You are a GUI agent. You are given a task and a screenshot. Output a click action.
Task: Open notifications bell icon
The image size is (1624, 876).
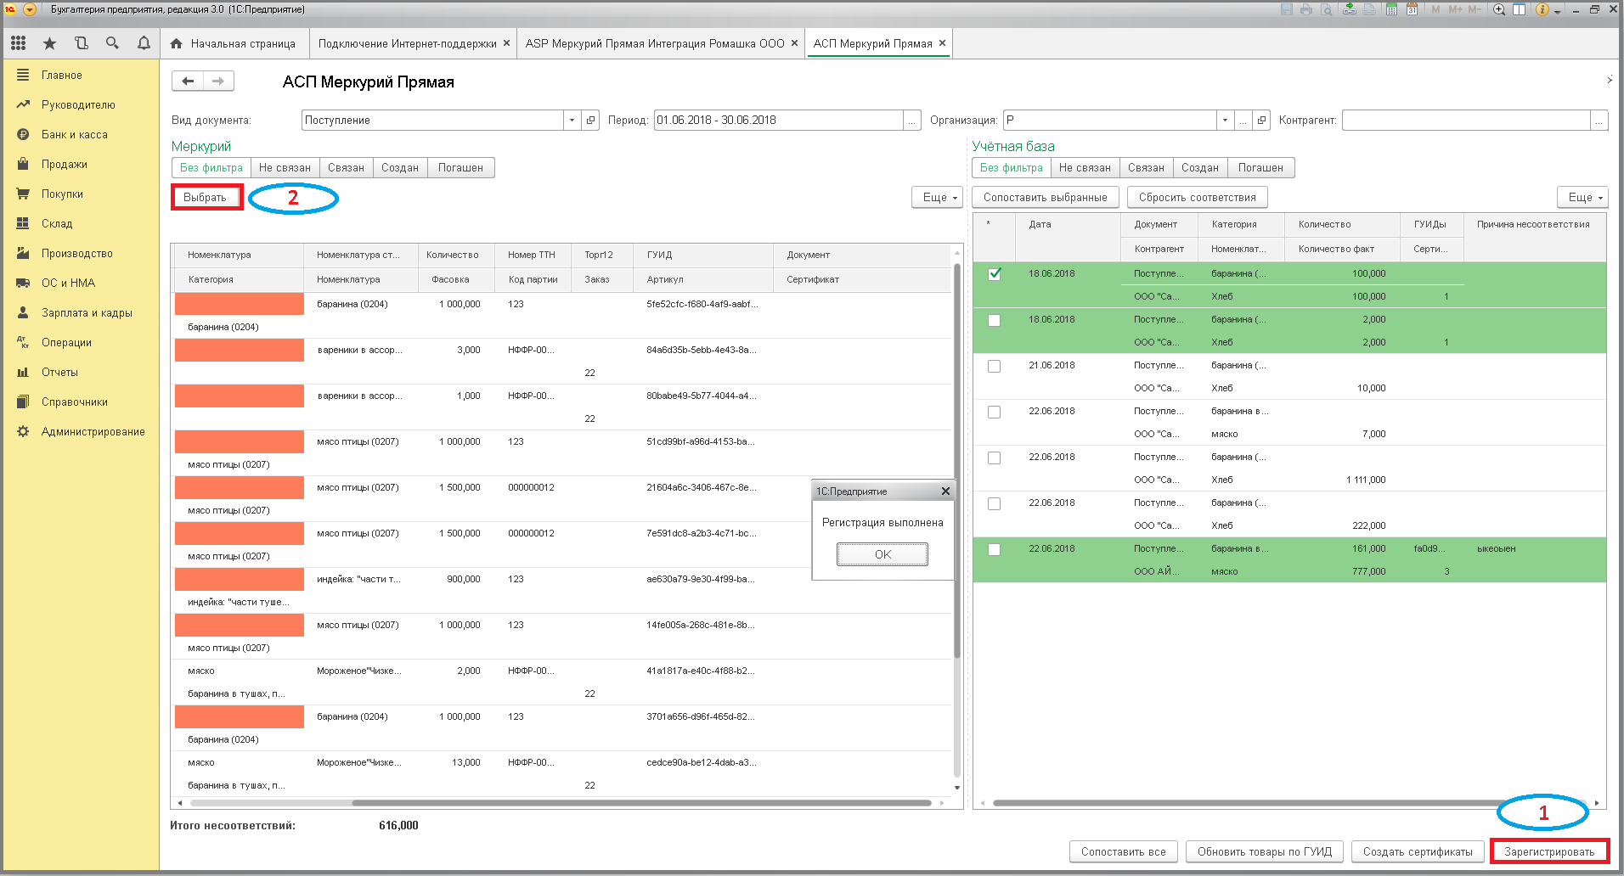click(x=144, y=43)
